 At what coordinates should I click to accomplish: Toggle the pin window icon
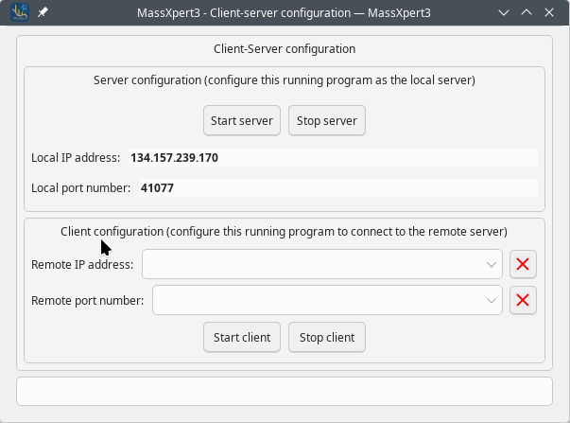43,13
